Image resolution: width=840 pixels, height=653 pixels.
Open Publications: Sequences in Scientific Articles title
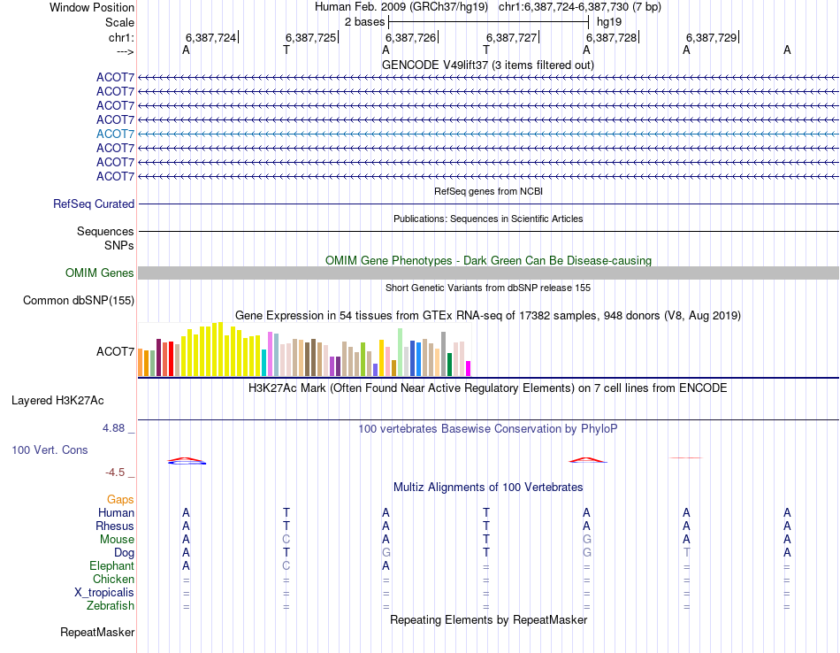[x=488, y=219]
